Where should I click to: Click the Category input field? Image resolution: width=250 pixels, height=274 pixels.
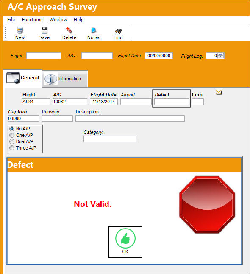click(110, 139)
